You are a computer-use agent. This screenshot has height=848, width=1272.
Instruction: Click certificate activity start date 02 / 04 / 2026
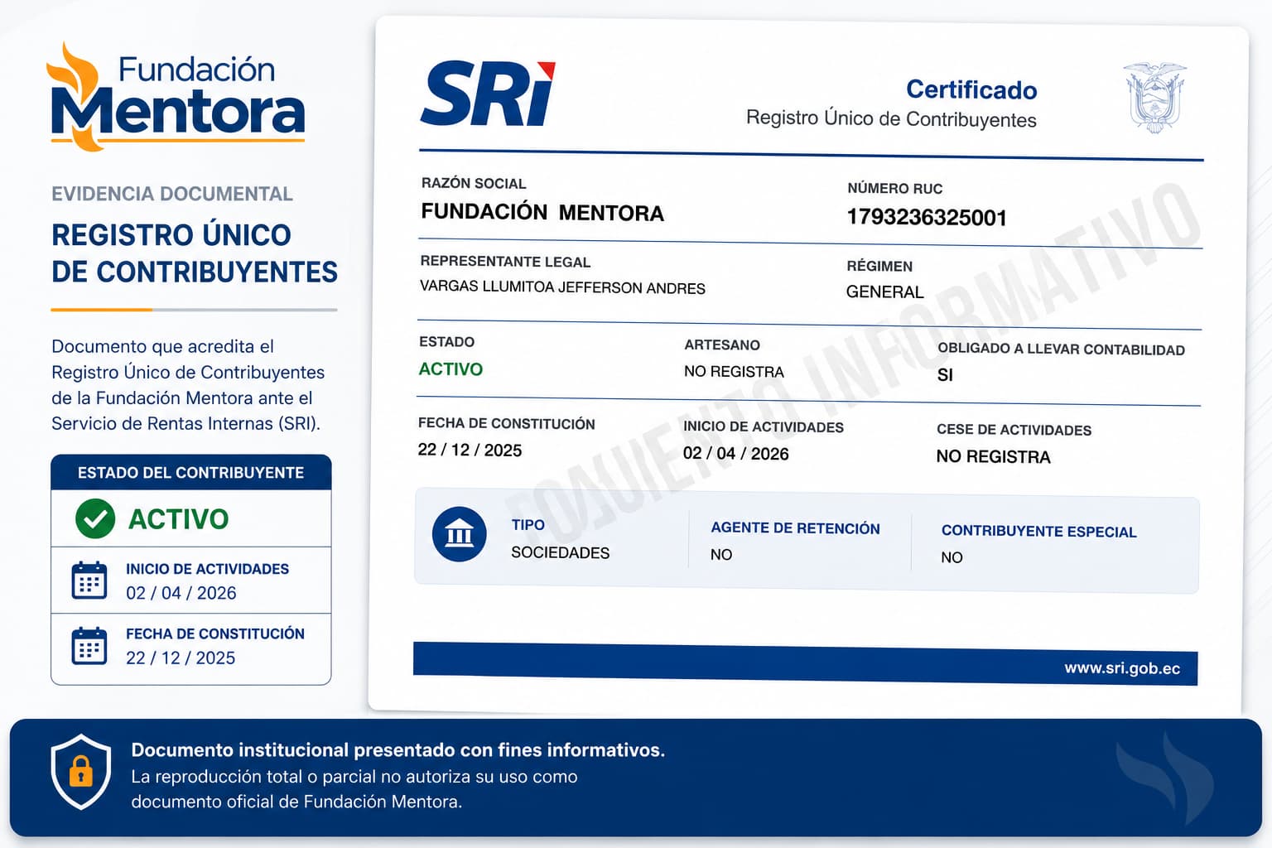click(735, 453)
